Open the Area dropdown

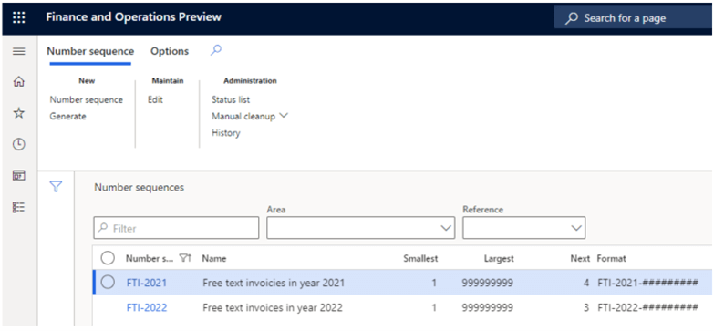tap(360, 228)
